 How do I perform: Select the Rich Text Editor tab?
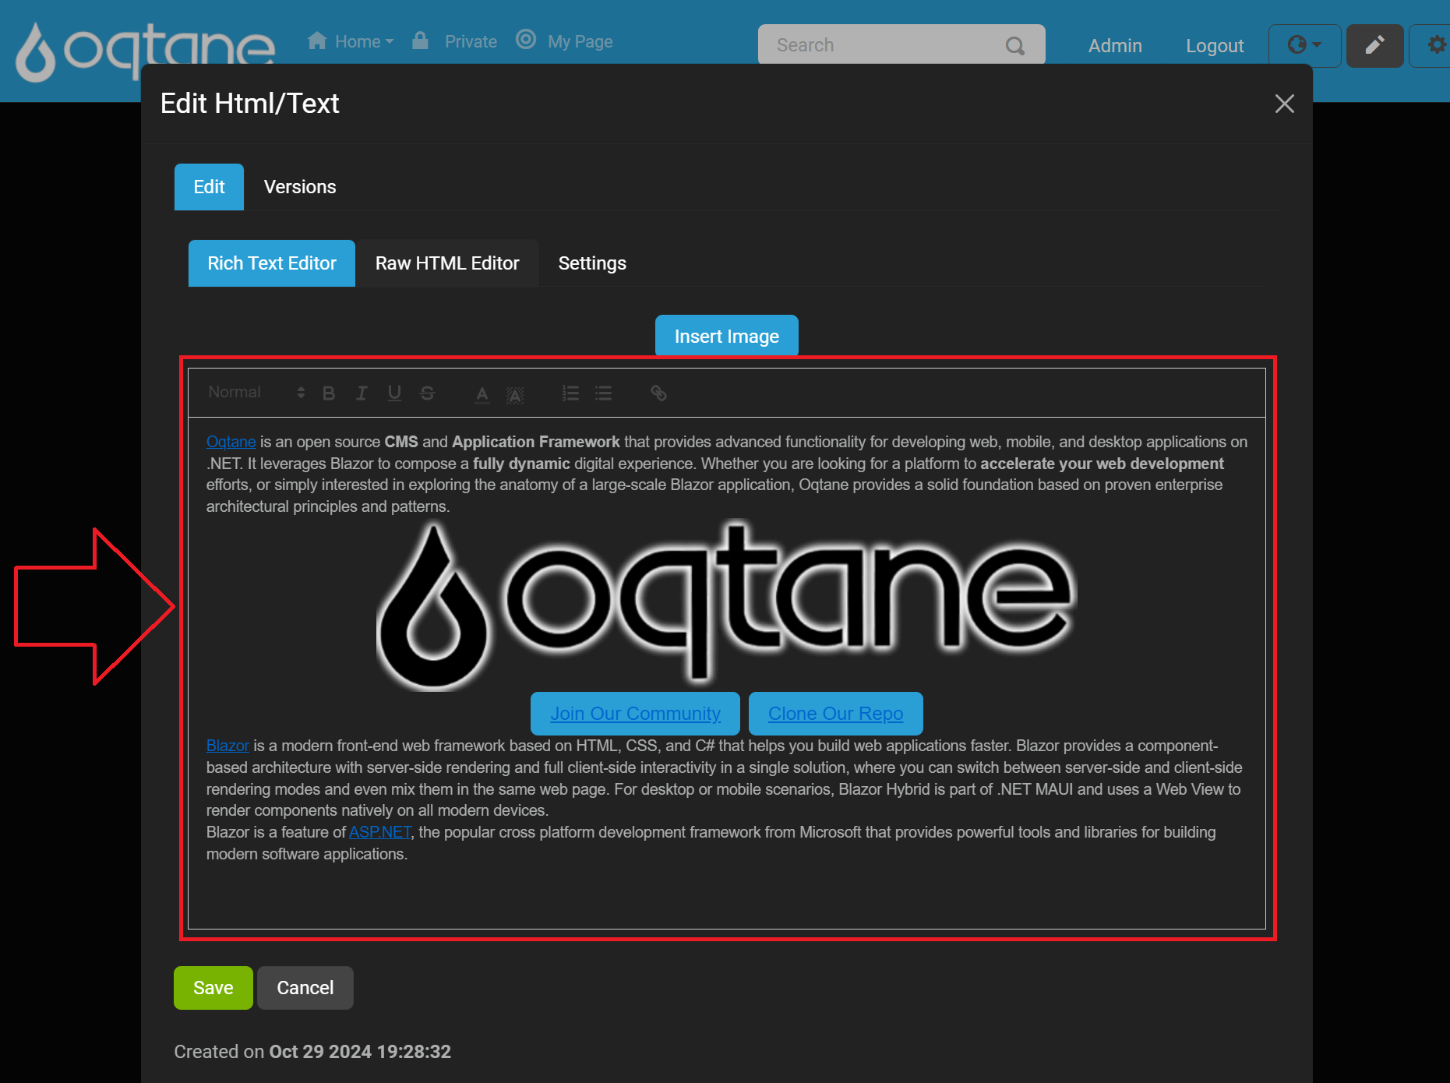click(272, 263)
